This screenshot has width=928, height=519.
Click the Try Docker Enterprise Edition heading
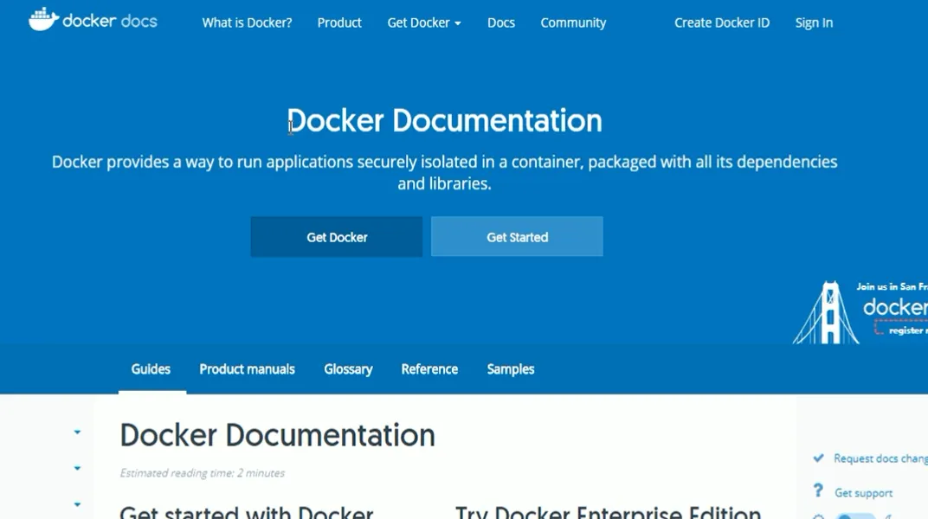coord(608,511)
